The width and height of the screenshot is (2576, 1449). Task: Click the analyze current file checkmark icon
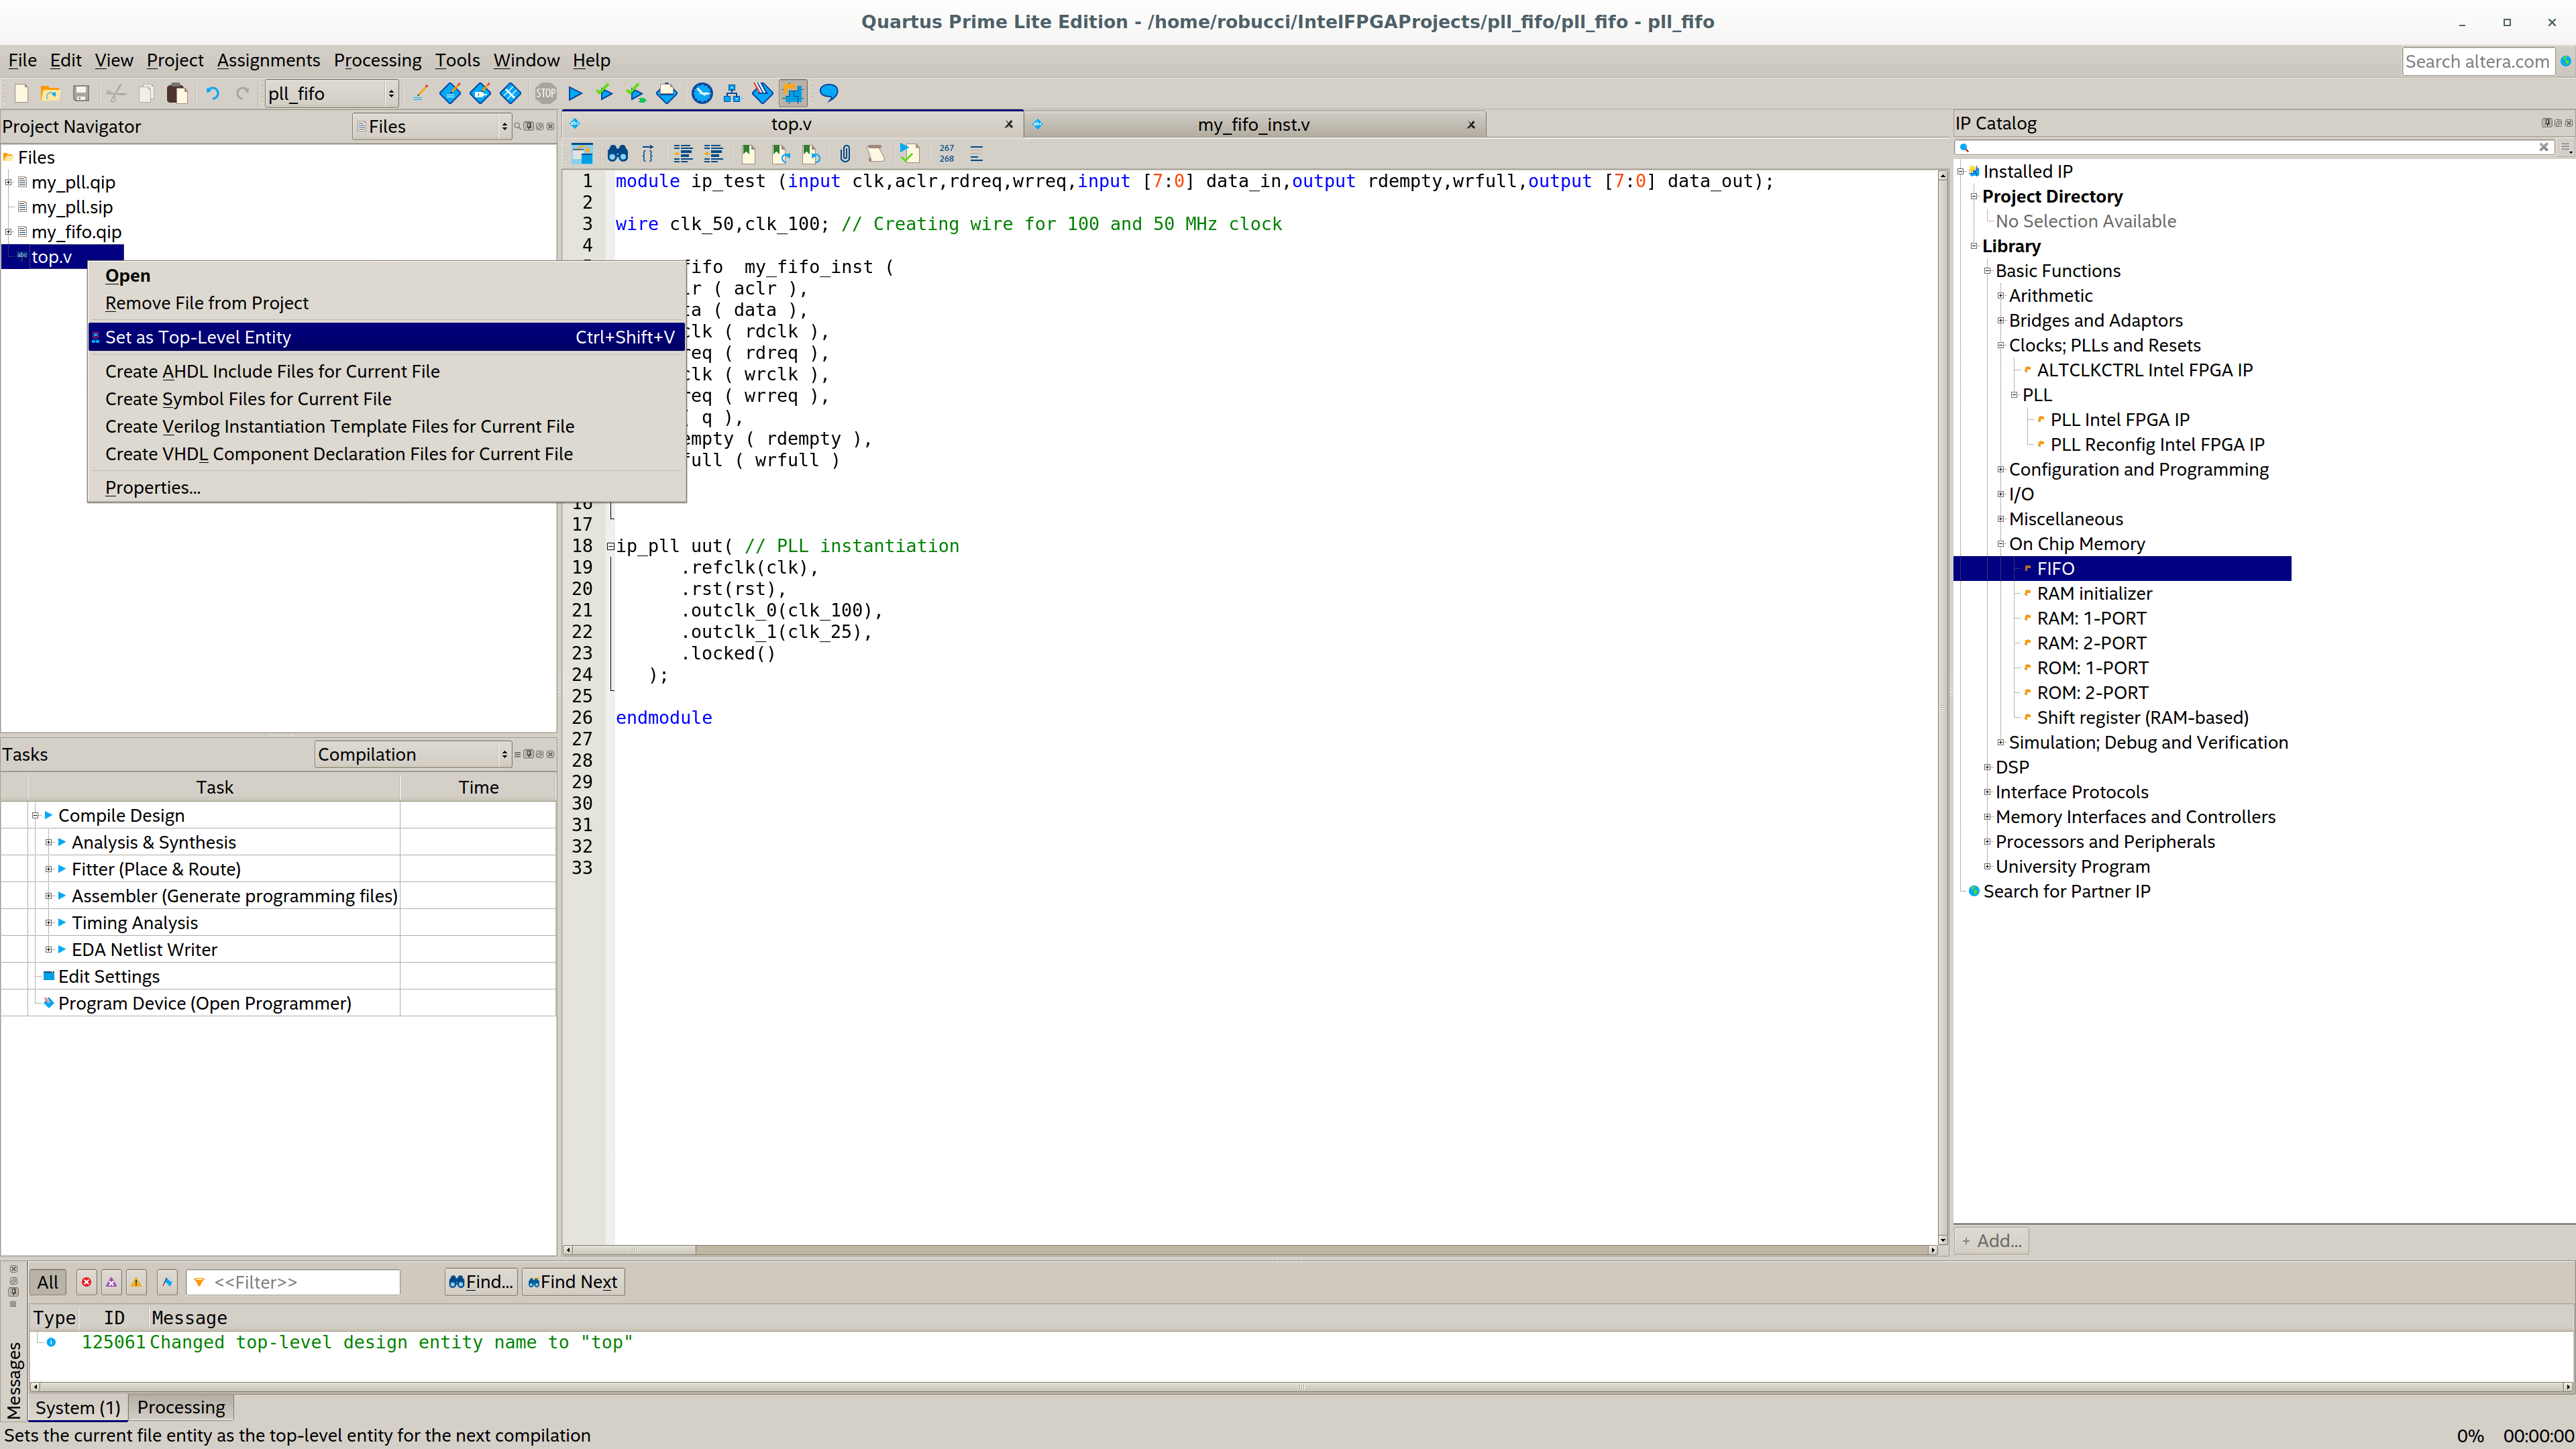909,153
